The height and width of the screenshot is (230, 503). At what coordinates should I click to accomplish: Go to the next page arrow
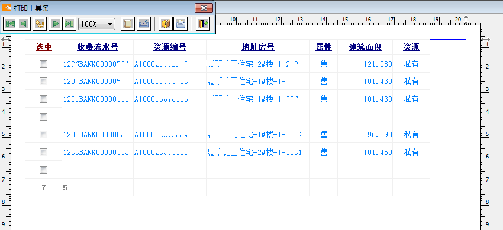tap(56, 24)
